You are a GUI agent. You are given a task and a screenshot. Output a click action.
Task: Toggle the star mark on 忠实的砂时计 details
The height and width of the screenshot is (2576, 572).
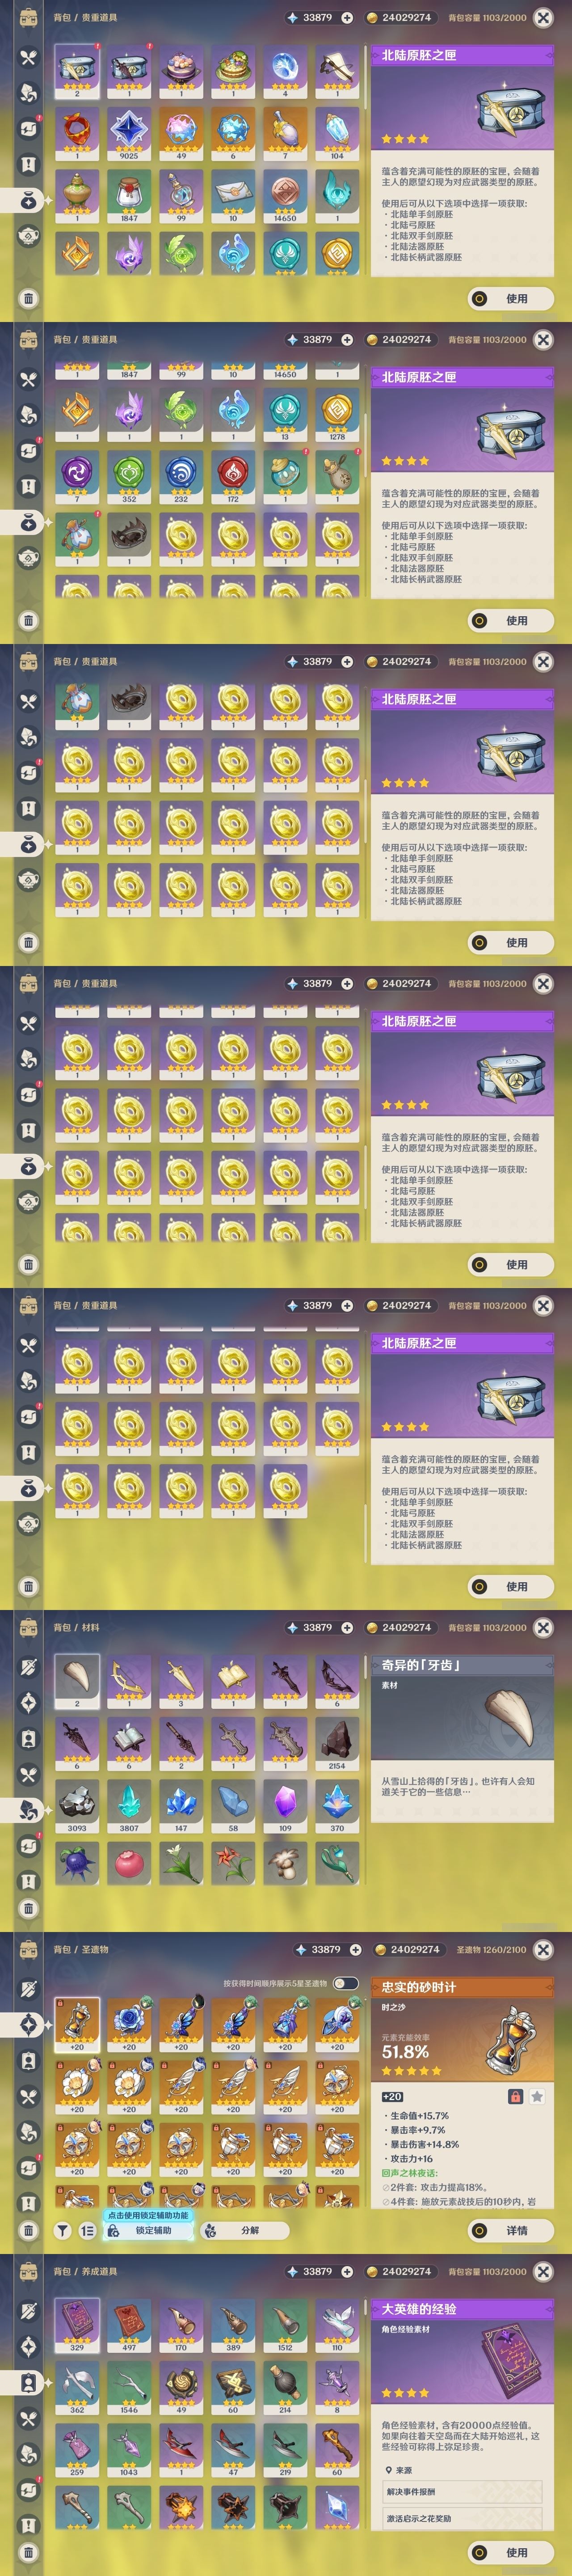(x=537, y=2097)
